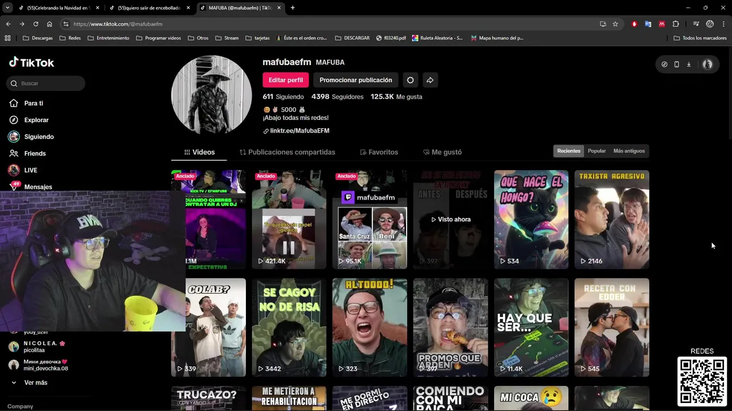
Task: Open the tarjetas bookmark folder
Action: tap(257, 38)
